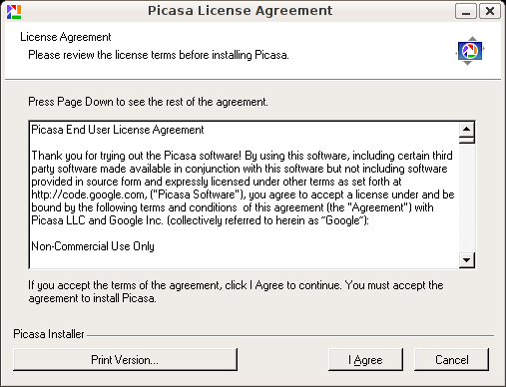Accept the license with I Agree
The width and height of the screenshot is (506, 387).
point(365,359)
